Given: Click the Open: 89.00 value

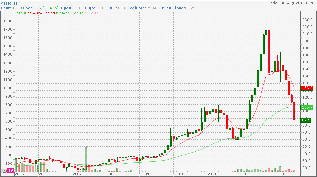Looking at the screenshot, I should 72,8.
